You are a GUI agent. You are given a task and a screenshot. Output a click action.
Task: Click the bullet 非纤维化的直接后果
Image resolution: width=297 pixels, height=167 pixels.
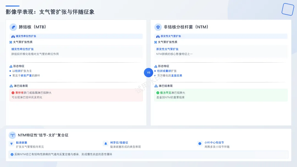click(169, 76)
